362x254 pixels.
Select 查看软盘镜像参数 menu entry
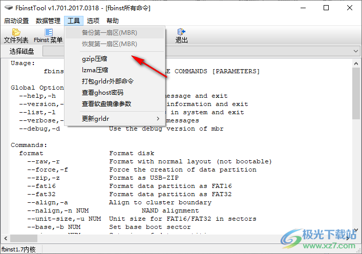(x=115, y=104)
